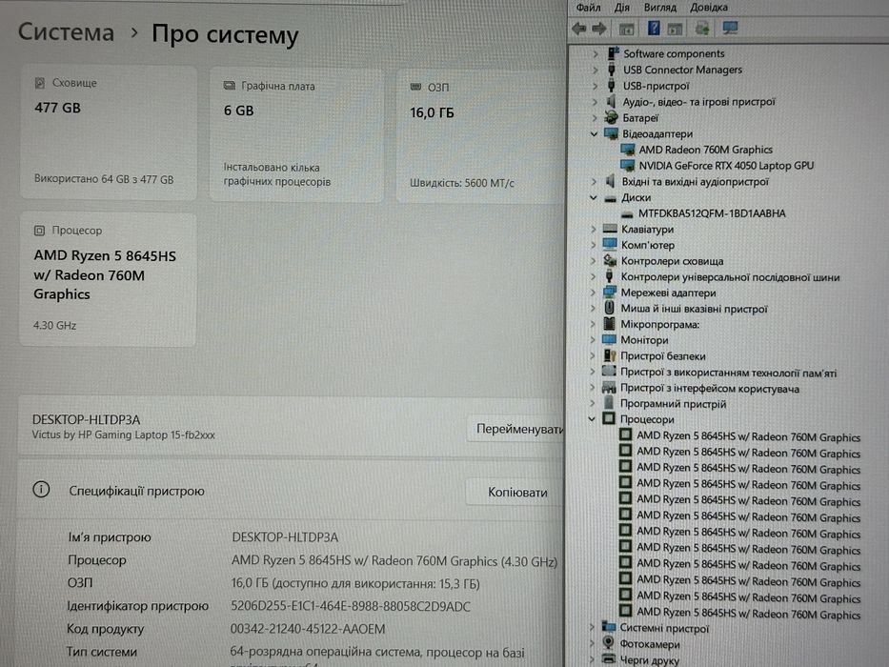Scan for hardware changes via monitor icon

tap(730, 28)
